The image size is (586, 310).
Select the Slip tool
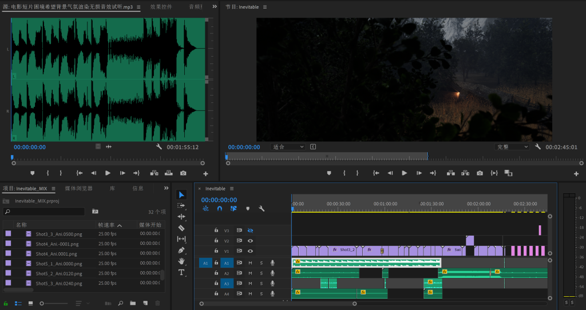point(181,239)
